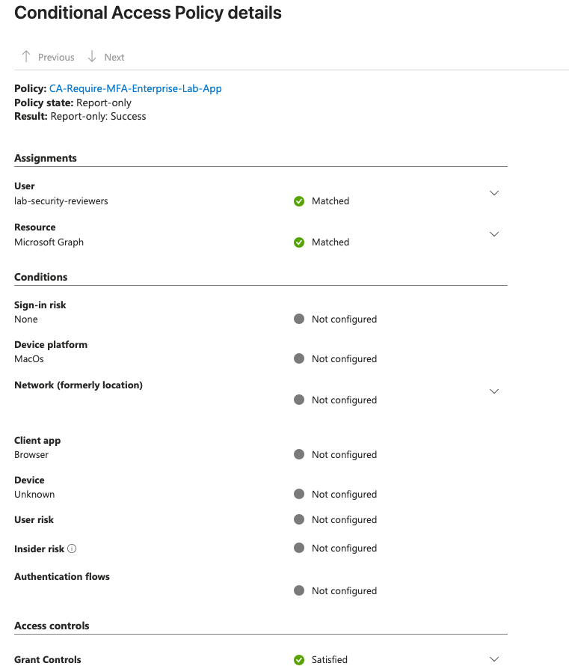Screen dimensions: 569x666
Task: Click the 'Browser' client app value
Action: pos(31,454)
